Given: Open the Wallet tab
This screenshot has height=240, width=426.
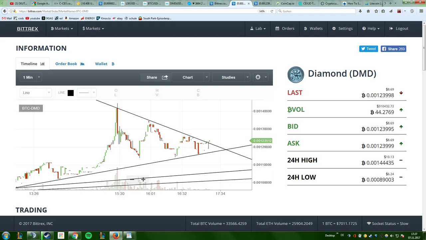Looking at the screenshot, I should 105,64.
